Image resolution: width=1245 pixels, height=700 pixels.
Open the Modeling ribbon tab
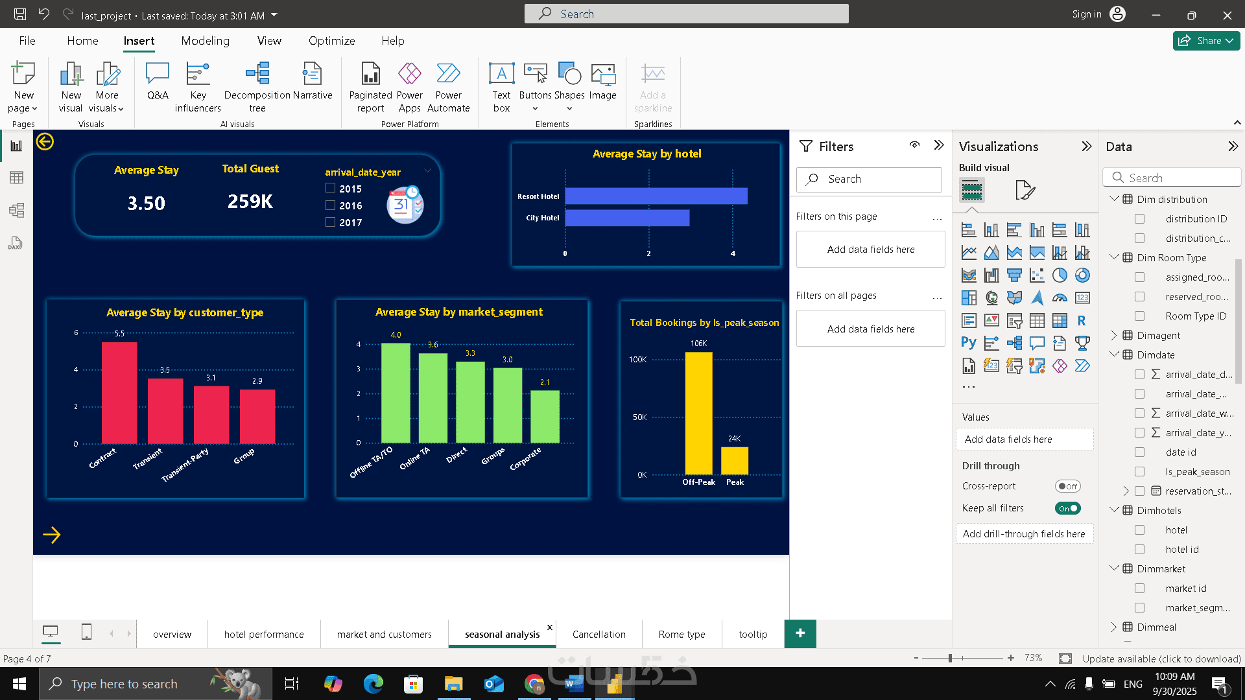(205, 41)
